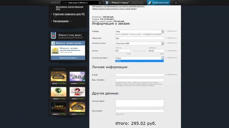Open Горячие новинки для PC category
229x128 pixels.
pos(69,14)
